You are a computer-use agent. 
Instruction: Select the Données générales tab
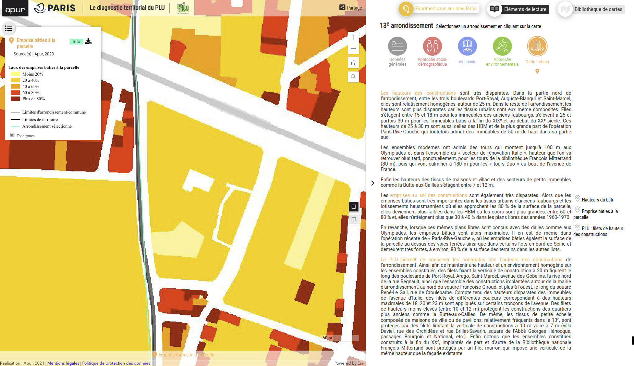397,47
